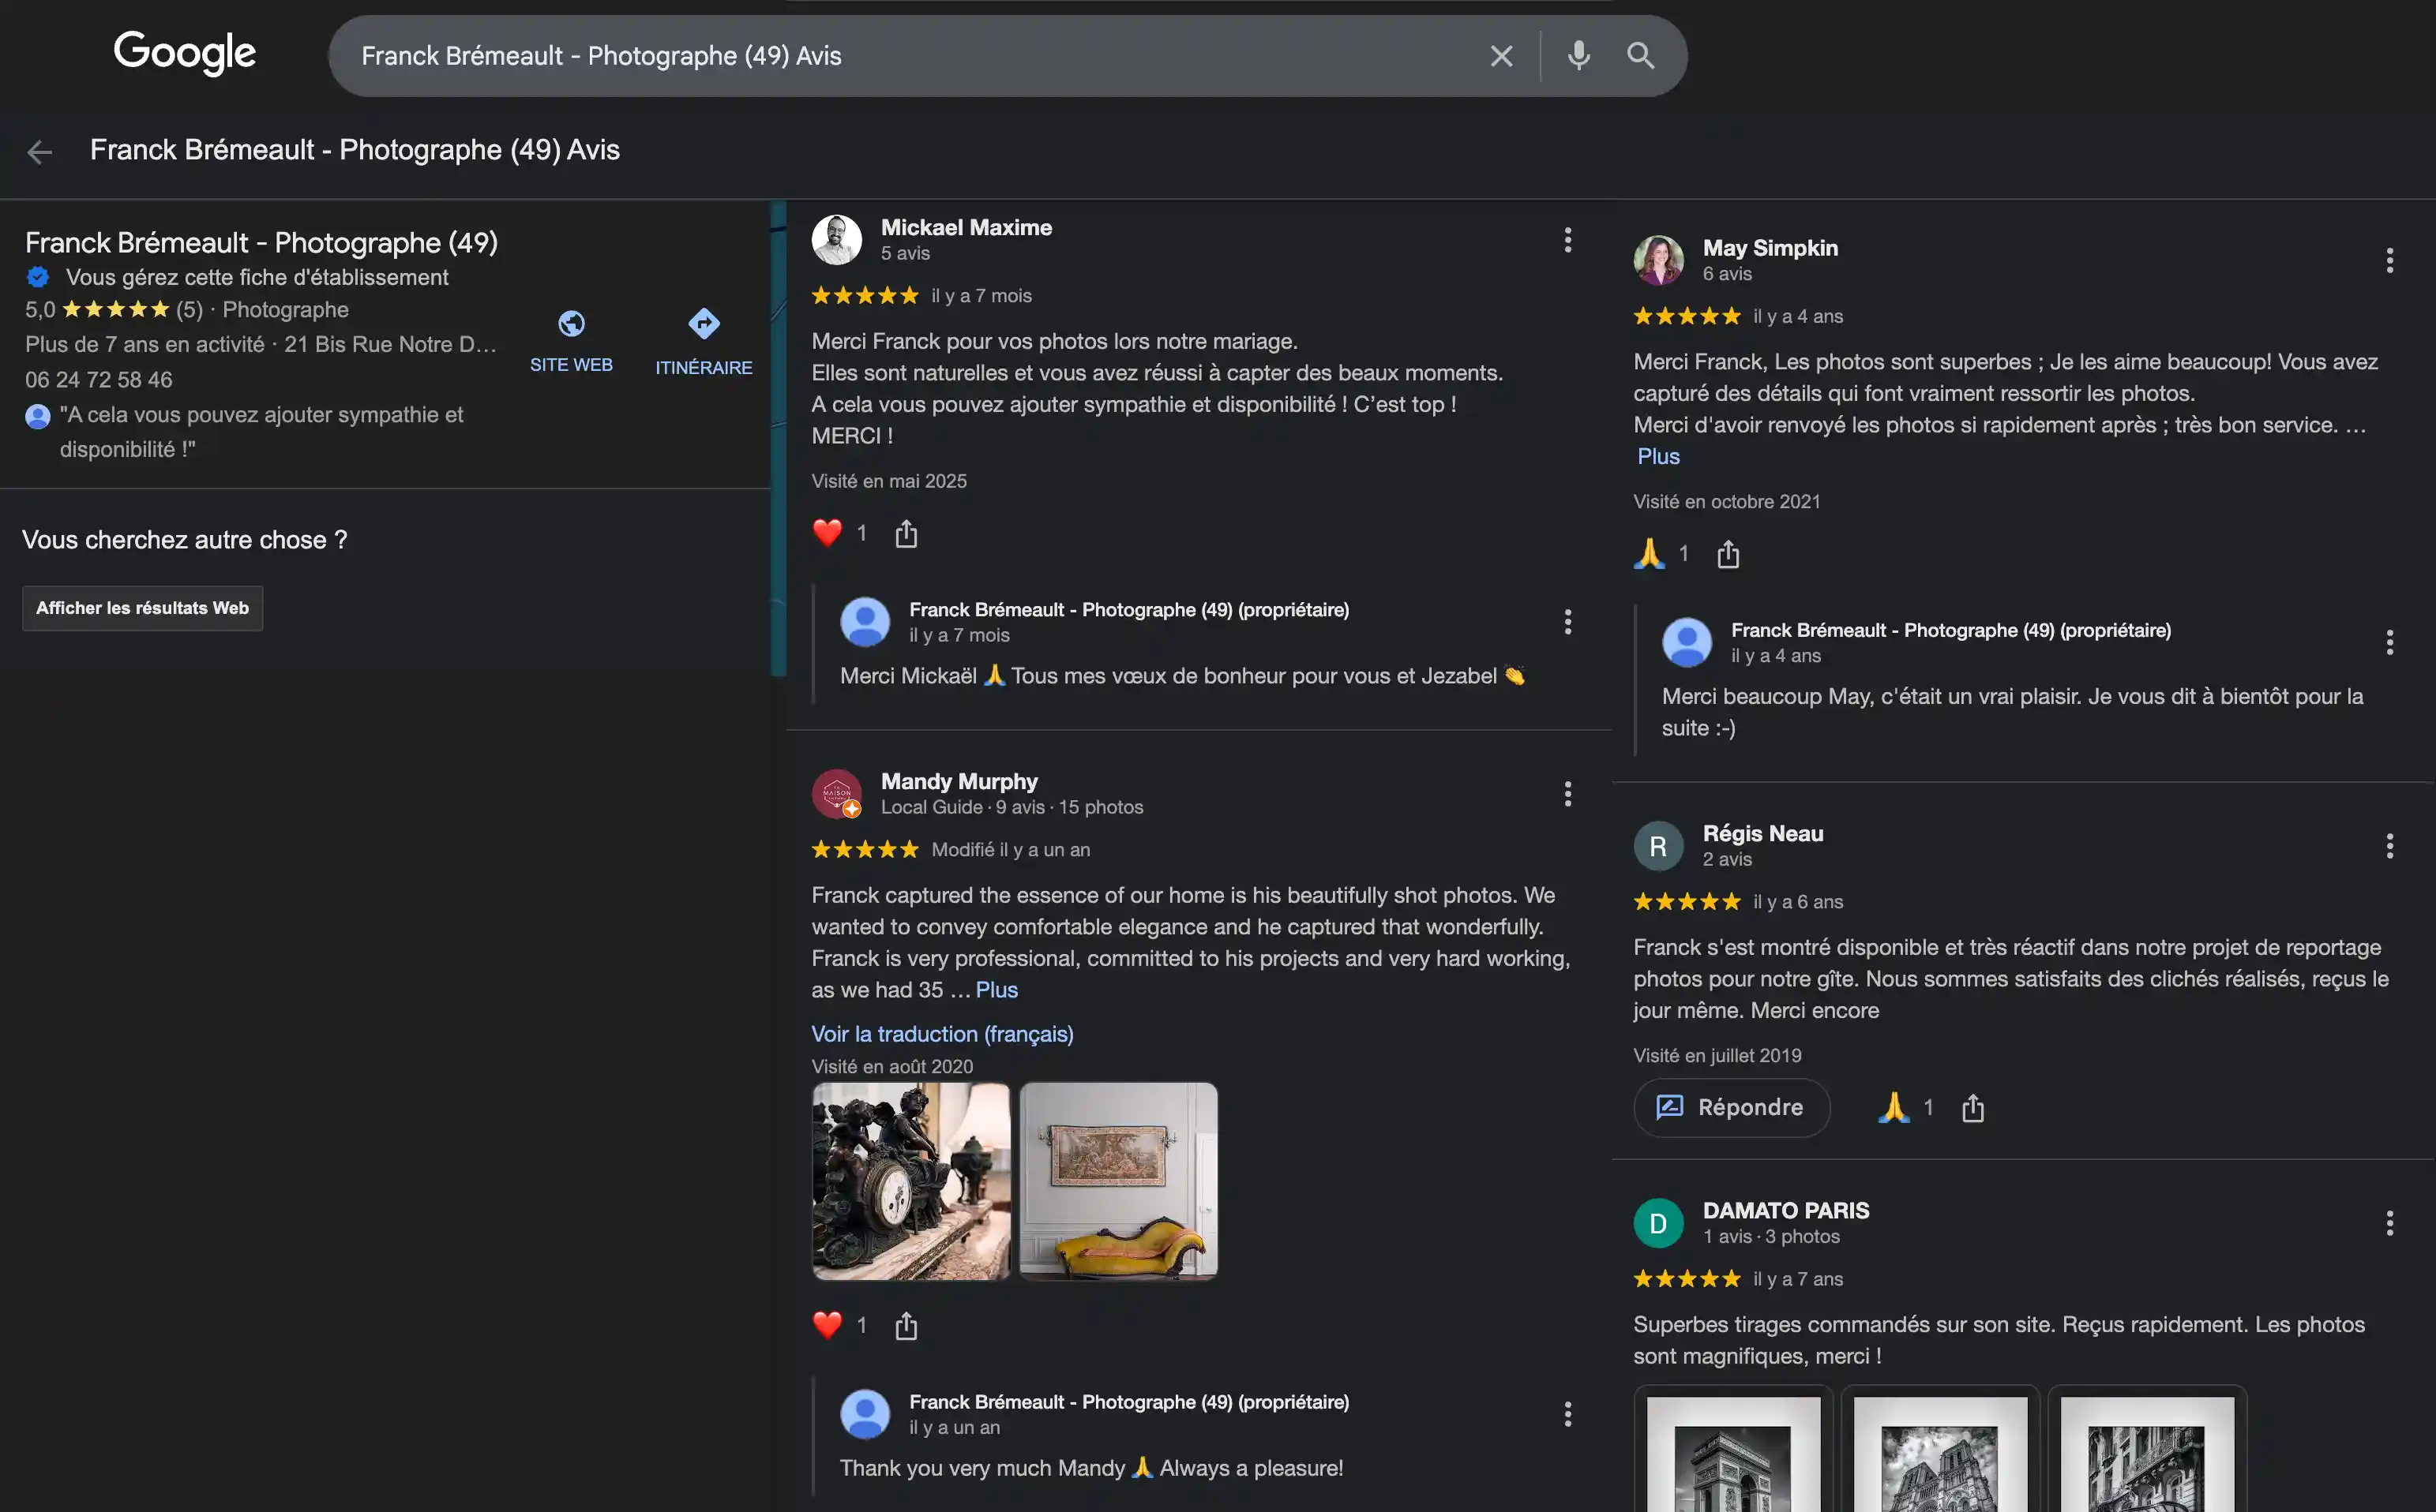The height and width of the screenshot is (1512, 2436).
Task: Open Régis Neau reviewer name link
Action: (1764, 834)
